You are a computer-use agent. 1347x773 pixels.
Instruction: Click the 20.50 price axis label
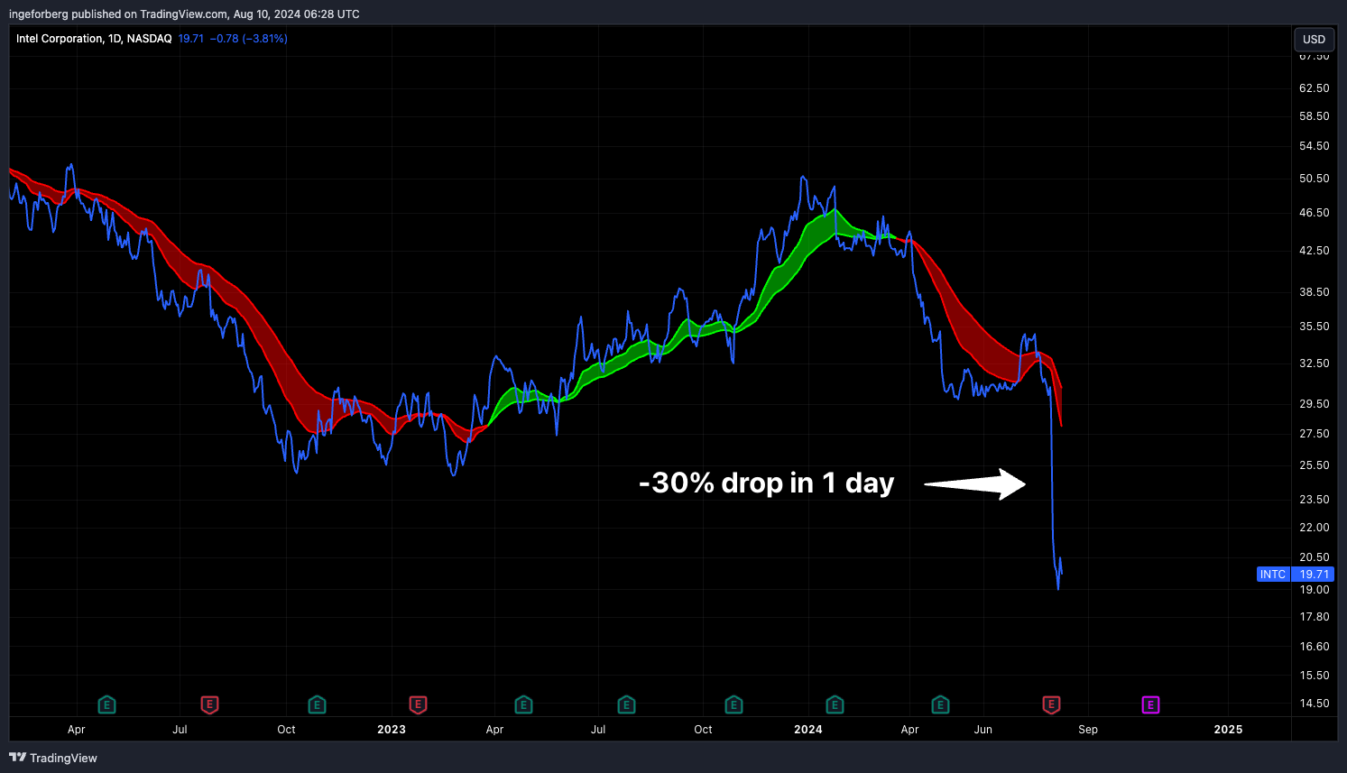point(1315,557)
